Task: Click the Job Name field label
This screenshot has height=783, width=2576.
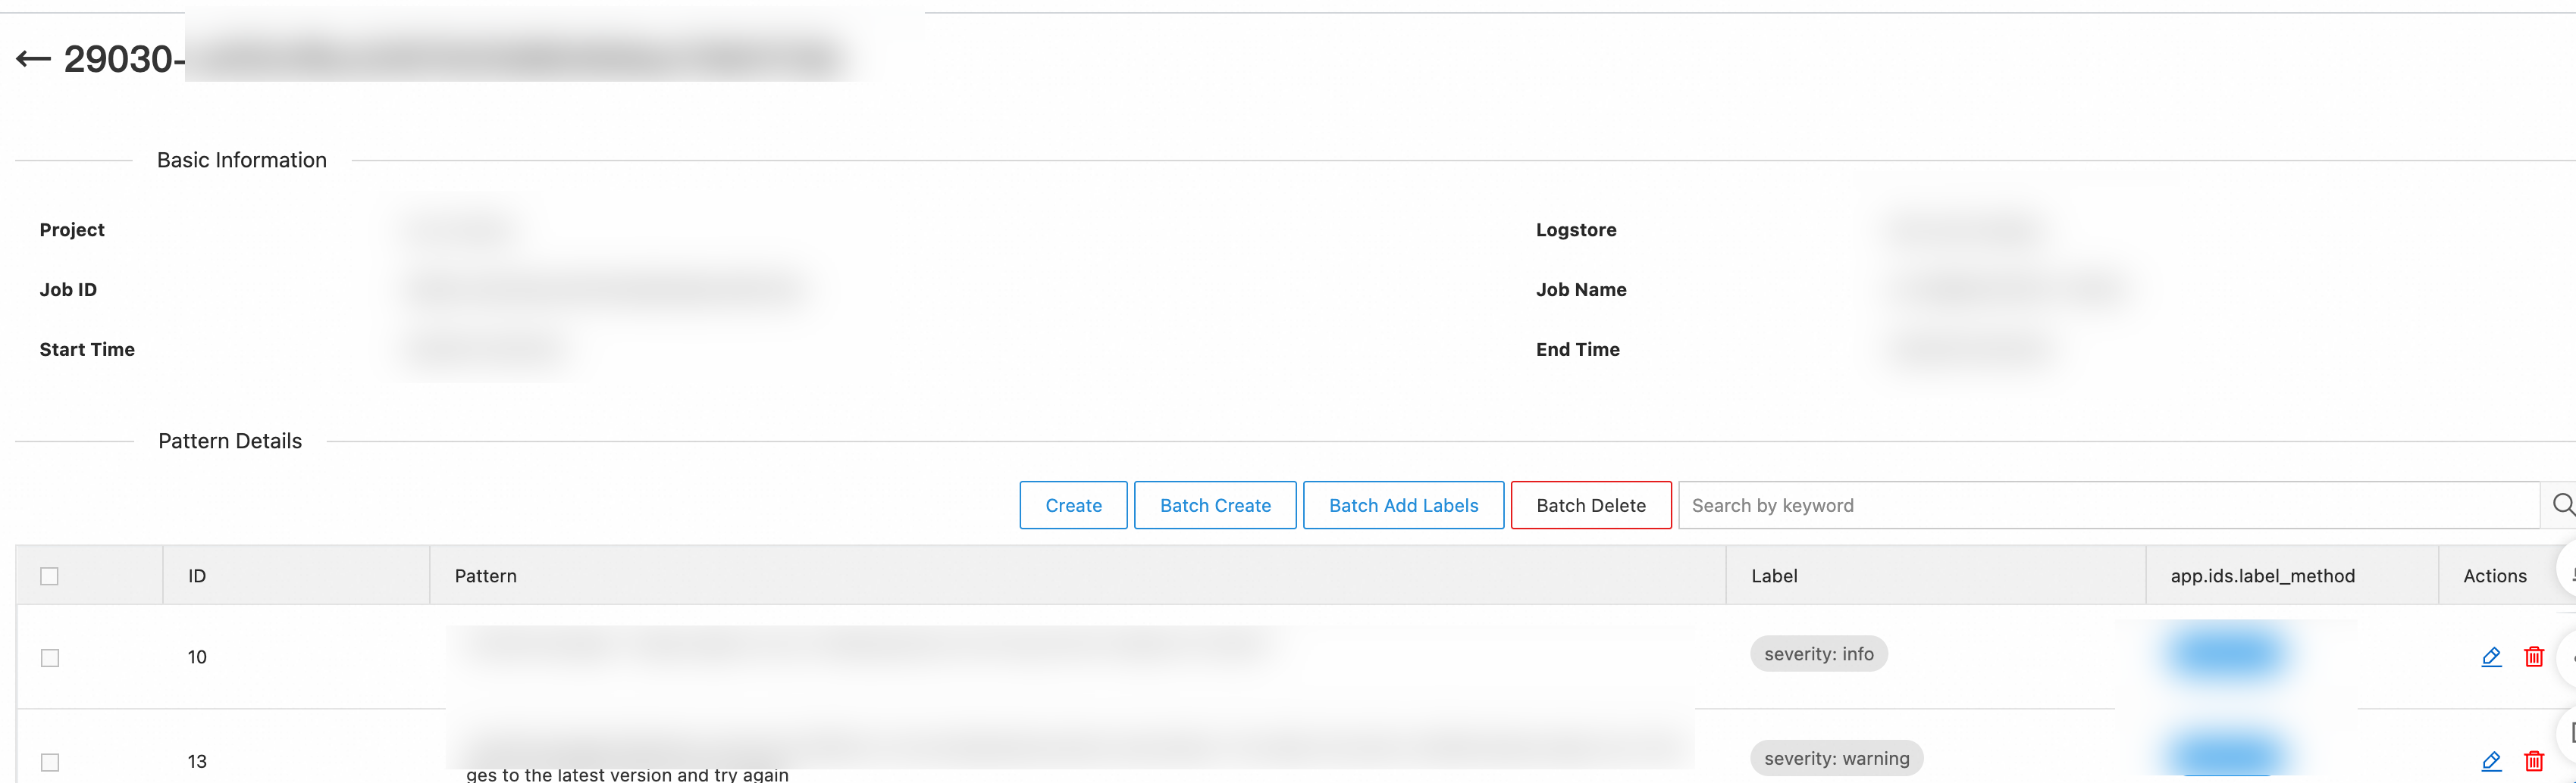Action: coord(1581,289)
